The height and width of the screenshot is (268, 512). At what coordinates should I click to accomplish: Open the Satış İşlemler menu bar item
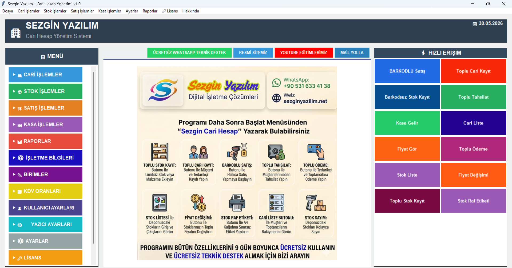point(82,11)
